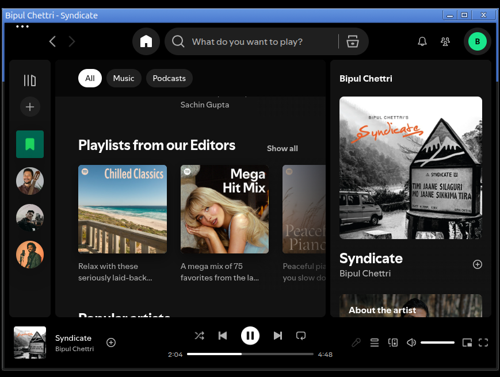
Task: Open the three-dot app menu
Action: pos(22,27)
